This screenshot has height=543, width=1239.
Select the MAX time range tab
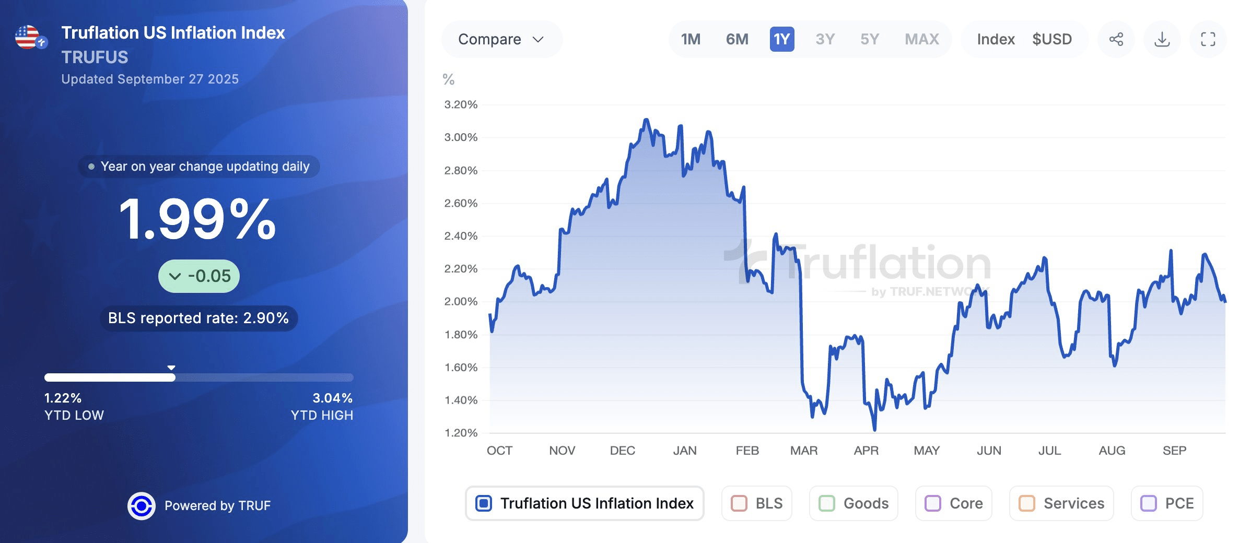coord(921,39)
